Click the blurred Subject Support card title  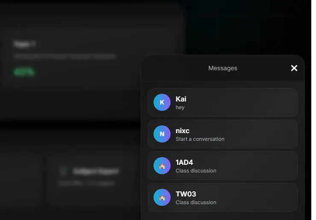coord(96,171)
